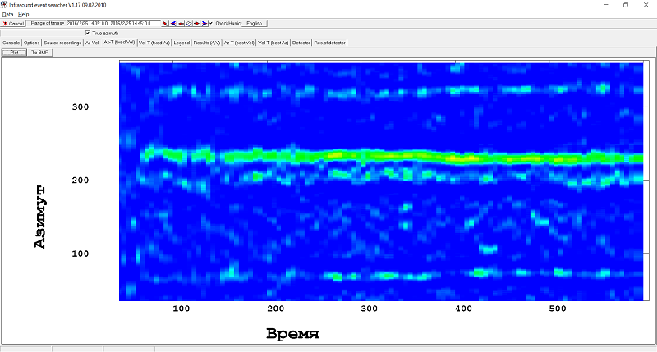
Task: Click the small red right arrow icon
Action: click(196, 24)
